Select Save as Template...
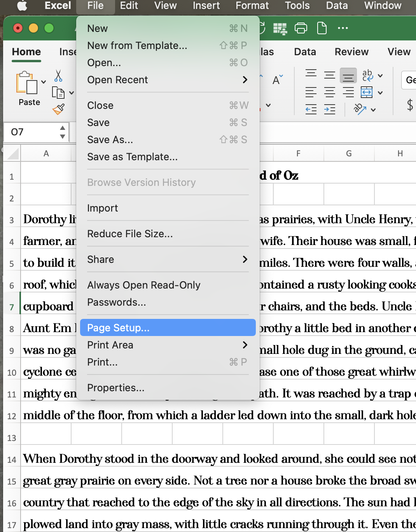The height and width of the screenshot is (532, 416). click(x=168, y=157)
